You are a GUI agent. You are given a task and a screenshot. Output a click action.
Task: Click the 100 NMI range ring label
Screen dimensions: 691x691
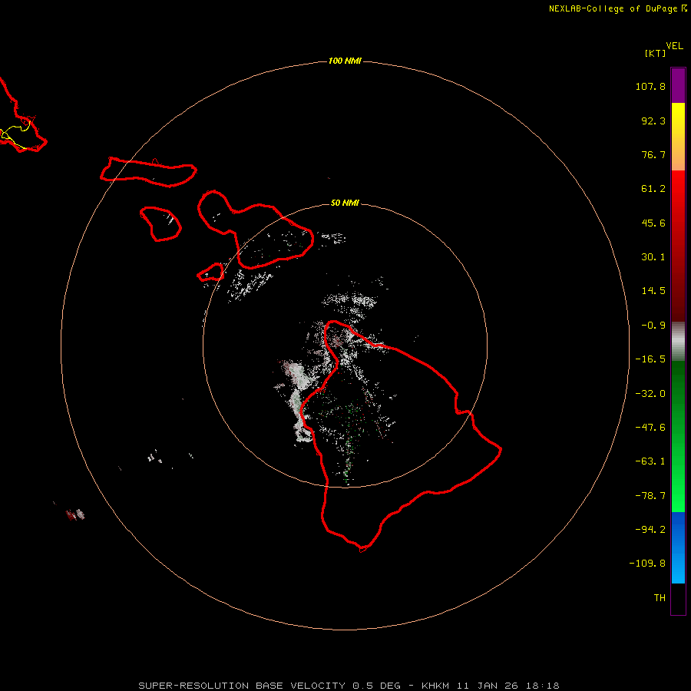[x=345, y=61]
